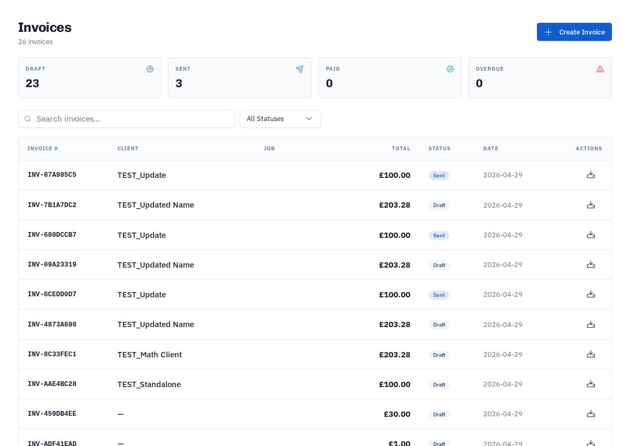630x446 pixels.
Task: Download invoice INV-459DB4EE
Action: 591,414
